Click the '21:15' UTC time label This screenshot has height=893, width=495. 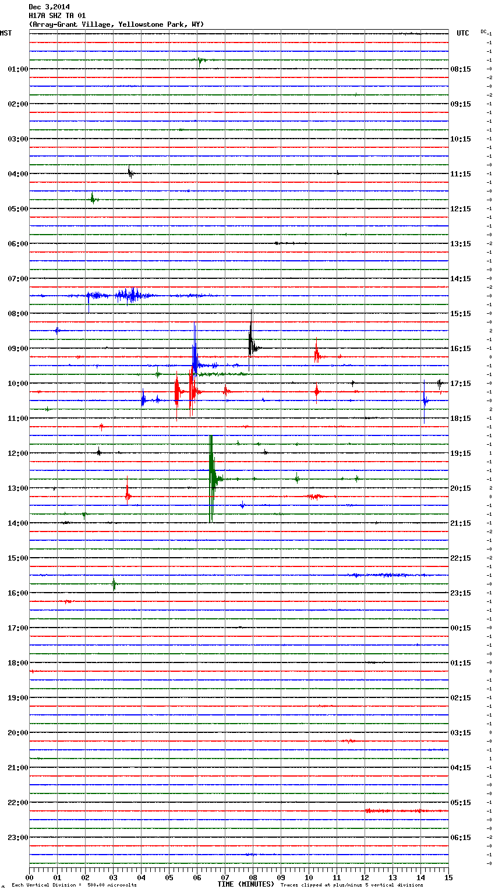click(x=461, y=523)
